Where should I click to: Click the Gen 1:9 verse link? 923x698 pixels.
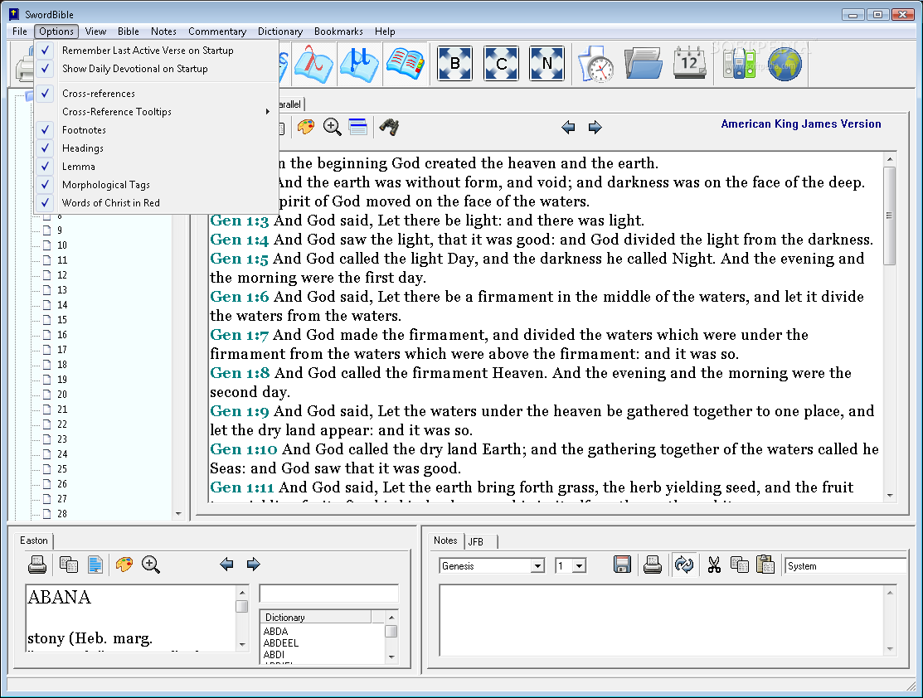[x=240, y=411]
